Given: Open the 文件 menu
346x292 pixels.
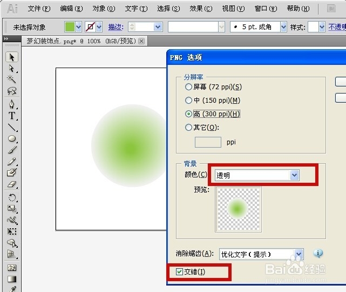Looking at the screenshot, I should tap(39, 9).
